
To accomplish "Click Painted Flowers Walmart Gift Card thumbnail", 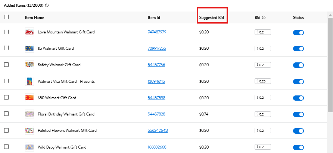I will point(29,130).
